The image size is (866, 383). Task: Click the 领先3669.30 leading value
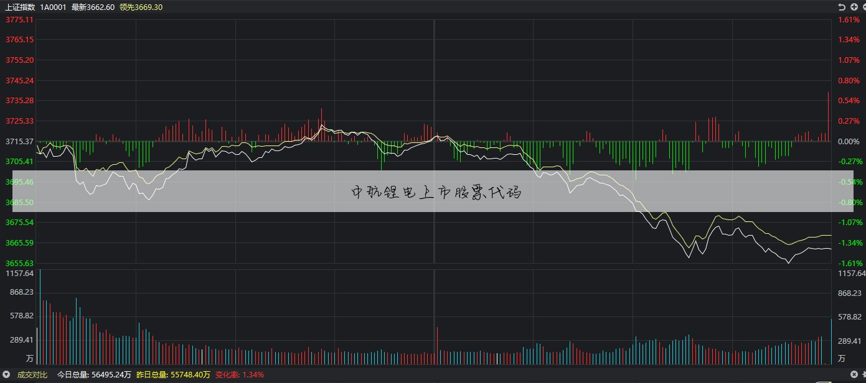141,7
